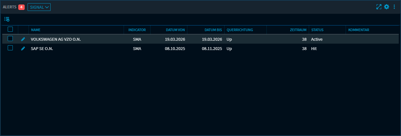Click the column filter list icon
The height and width of the screenshot is (136, 401).
(7, 19)
